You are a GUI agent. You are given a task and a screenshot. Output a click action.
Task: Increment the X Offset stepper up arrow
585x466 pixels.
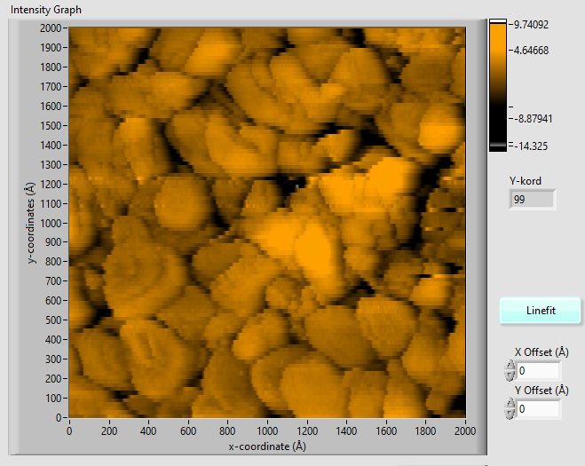tap(510, 365)
